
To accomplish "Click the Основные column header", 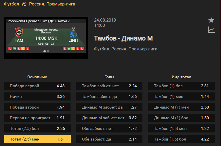I will coord(37,77).
